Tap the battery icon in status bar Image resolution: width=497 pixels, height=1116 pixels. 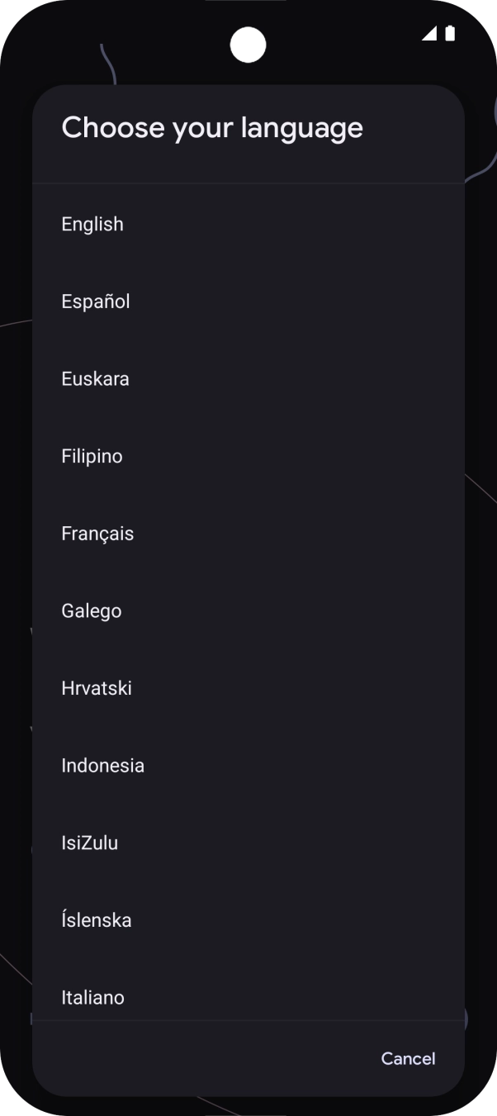tap(450, 33)
